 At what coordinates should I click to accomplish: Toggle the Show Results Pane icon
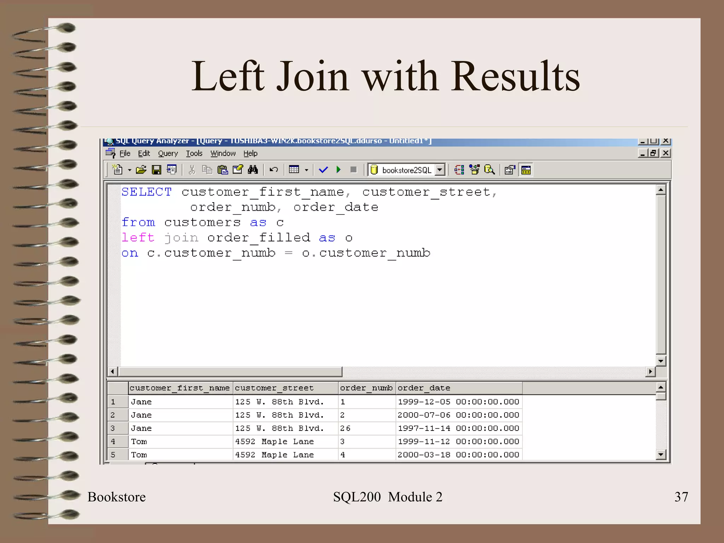click(526, 170)
